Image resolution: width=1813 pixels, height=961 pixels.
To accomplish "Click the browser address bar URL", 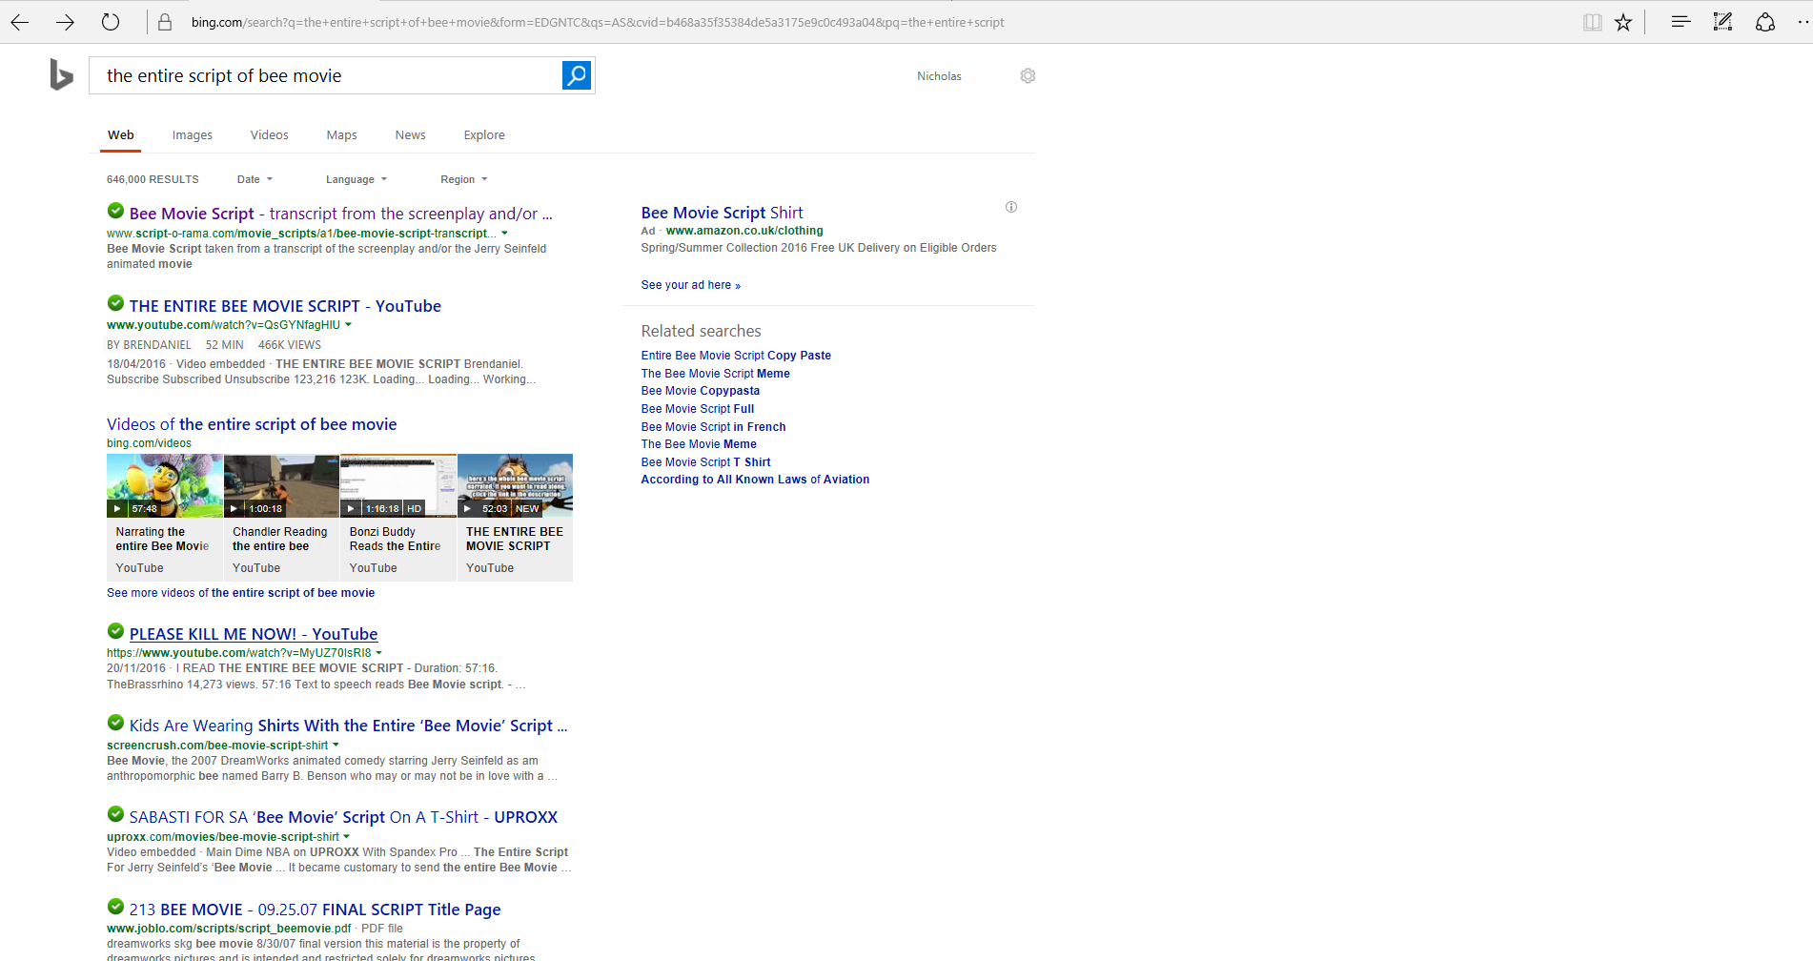I will point(598,22).
